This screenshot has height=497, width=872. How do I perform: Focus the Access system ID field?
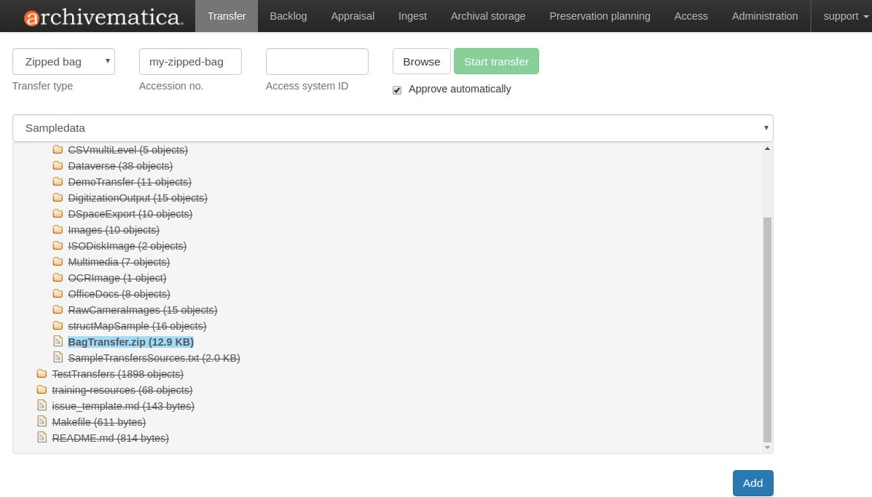click(317, 62)
